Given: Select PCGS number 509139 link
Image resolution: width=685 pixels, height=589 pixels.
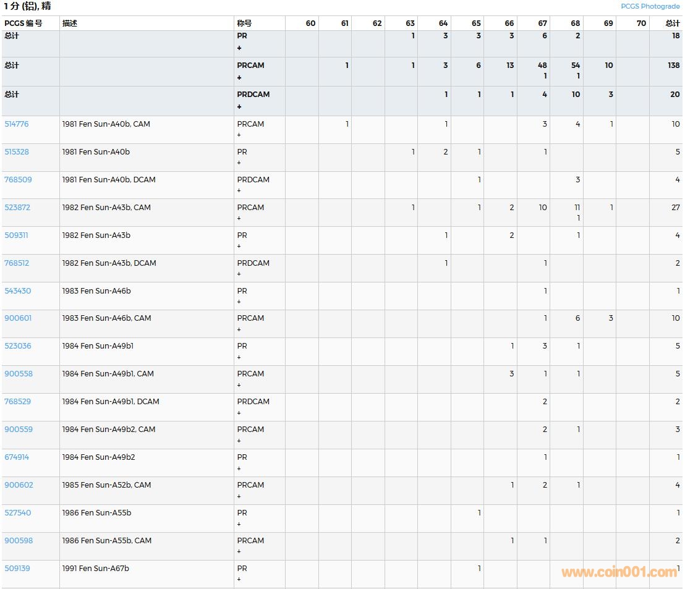Looking at the screenshot, I should point(17,569).
